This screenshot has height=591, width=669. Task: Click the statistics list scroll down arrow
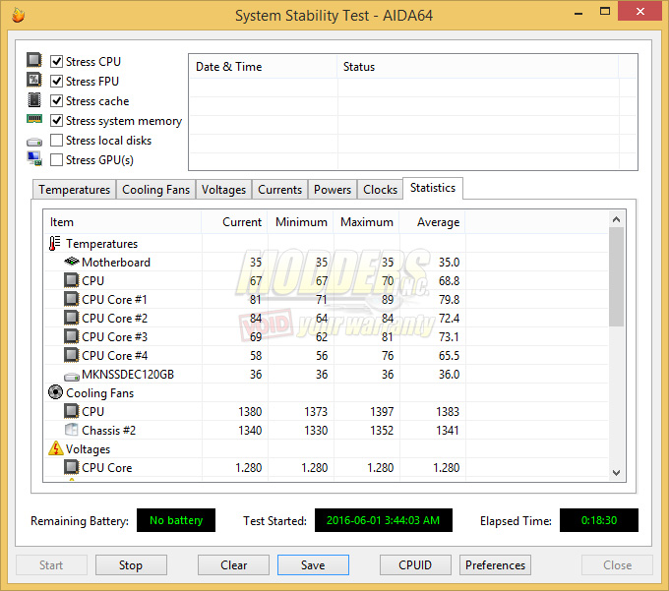coord(616,472)
